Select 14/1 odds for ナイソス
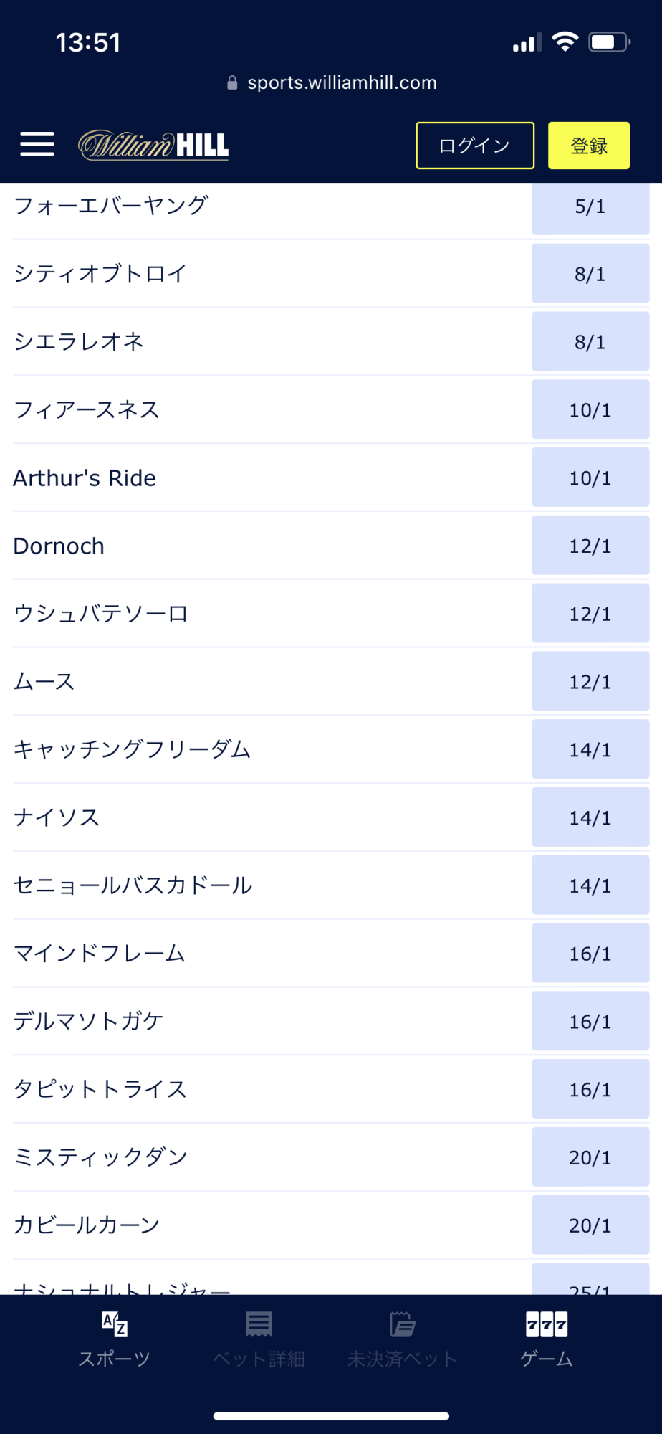This screenshot has width=662, height=1434. coord(590,818)
